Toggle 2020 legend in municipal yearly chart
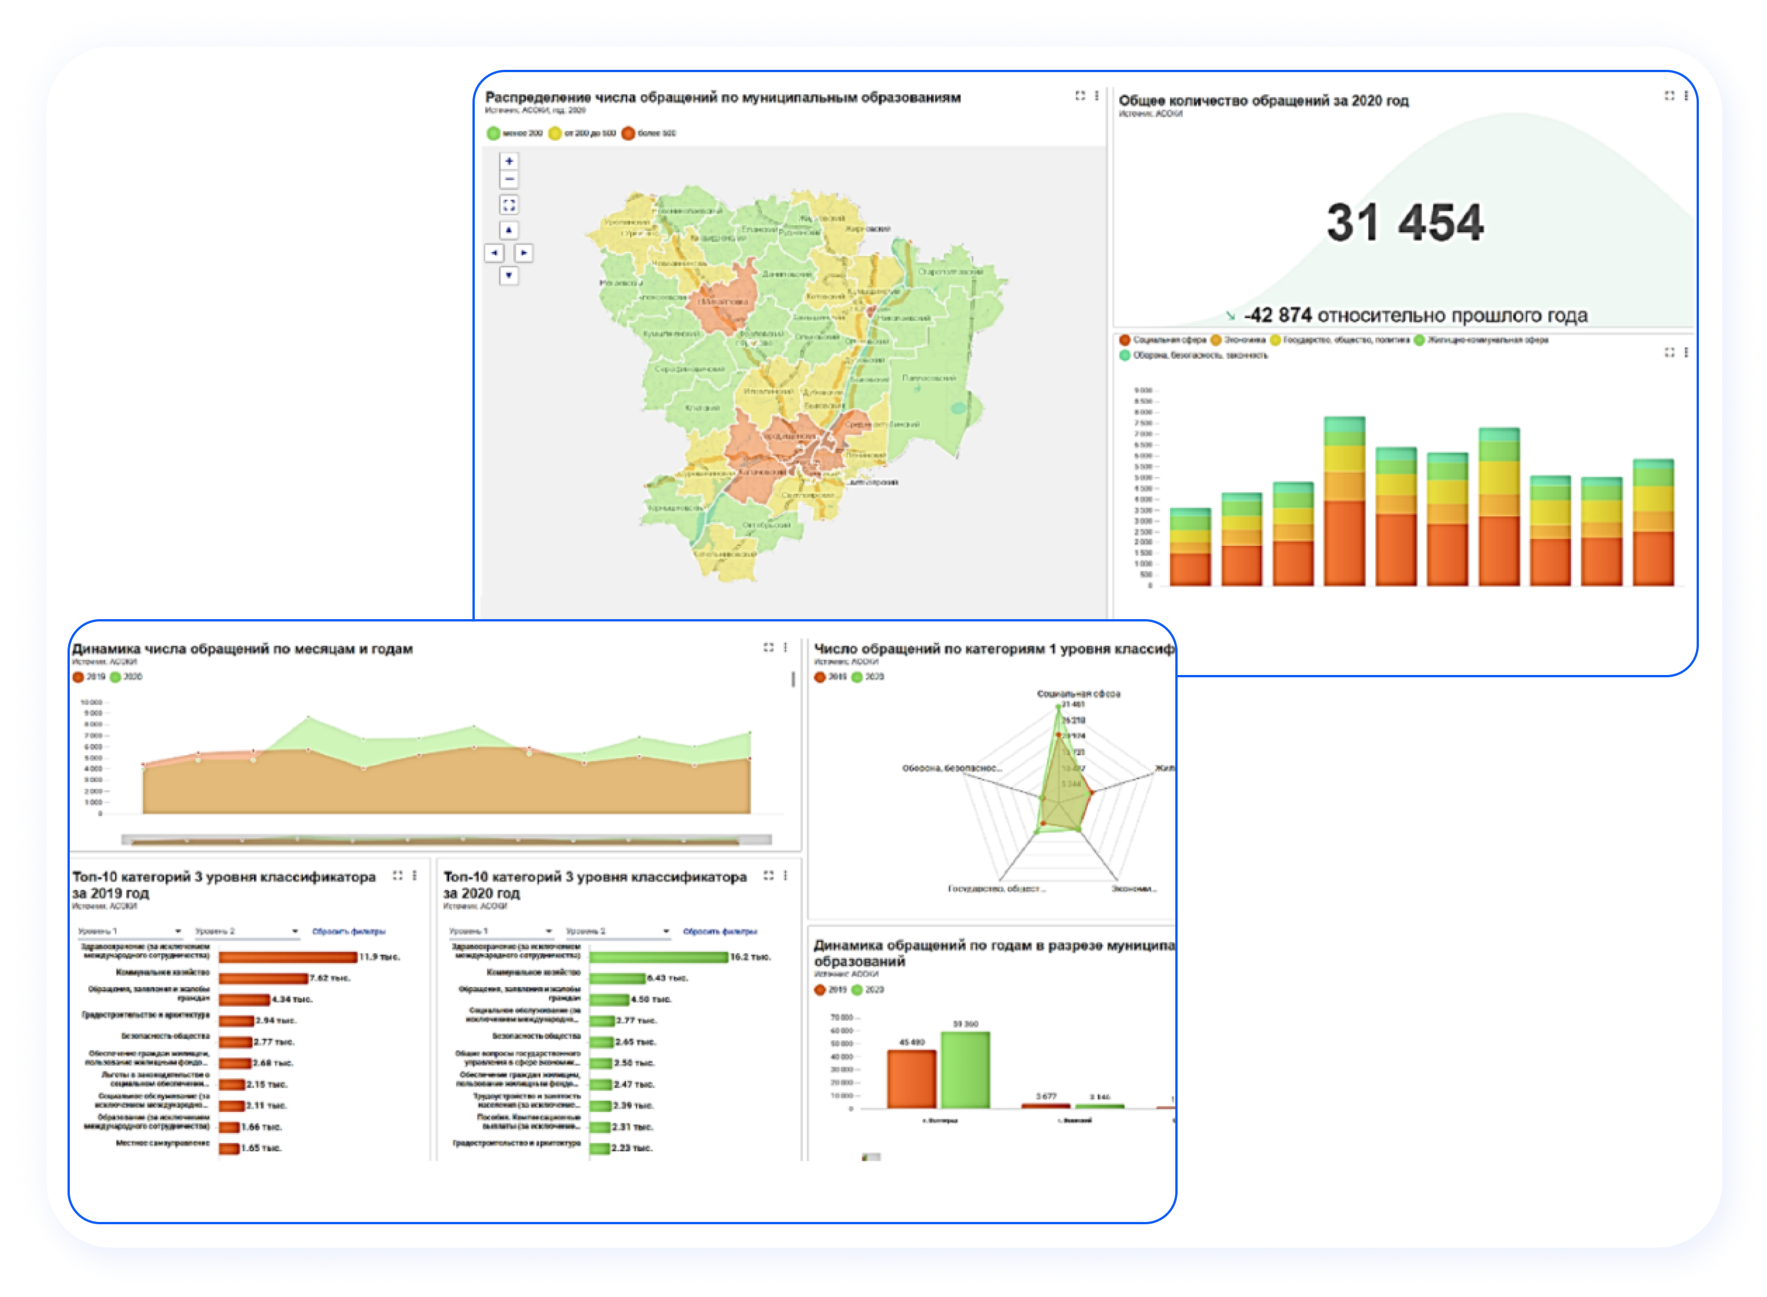This screenshot has width=1767, height=1297. pos(868,990)
